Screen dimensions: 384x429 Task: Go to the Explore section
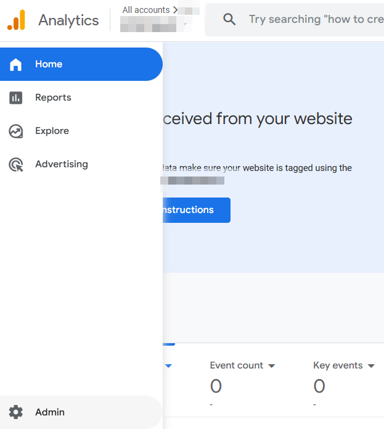tap(81, 131)
